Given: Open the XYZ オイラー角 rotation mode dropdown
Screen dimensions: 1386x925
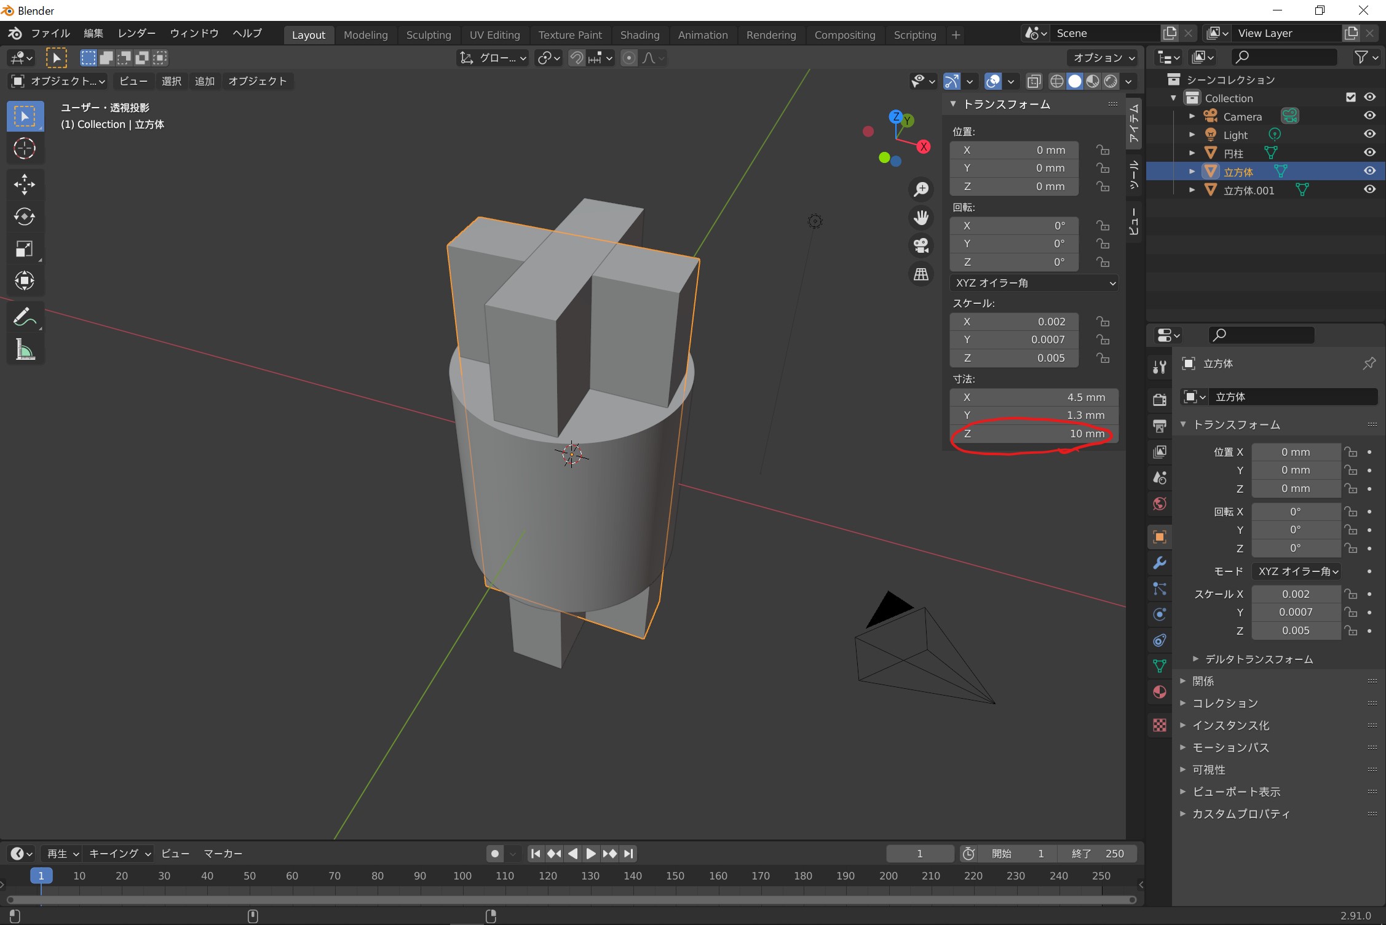Looking at the screenshot, I should coord(1034,283).
